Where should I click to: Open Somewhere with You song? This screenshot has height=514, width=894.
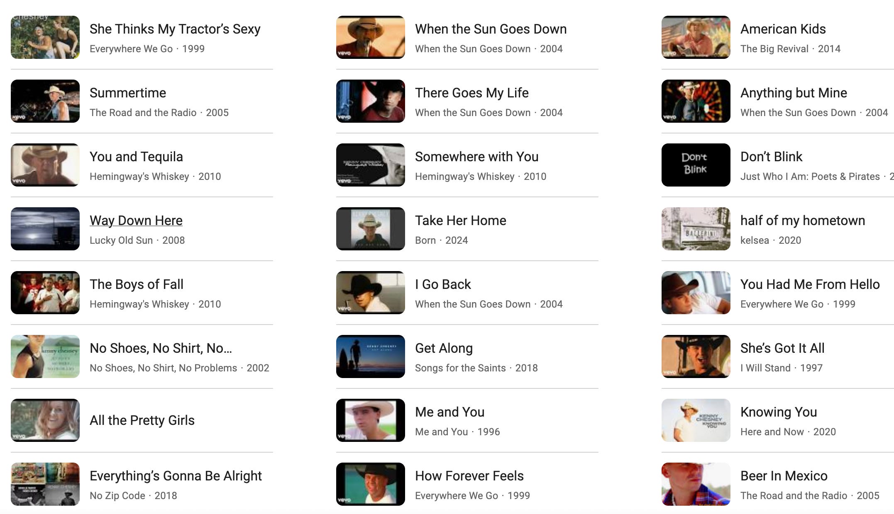477,157
